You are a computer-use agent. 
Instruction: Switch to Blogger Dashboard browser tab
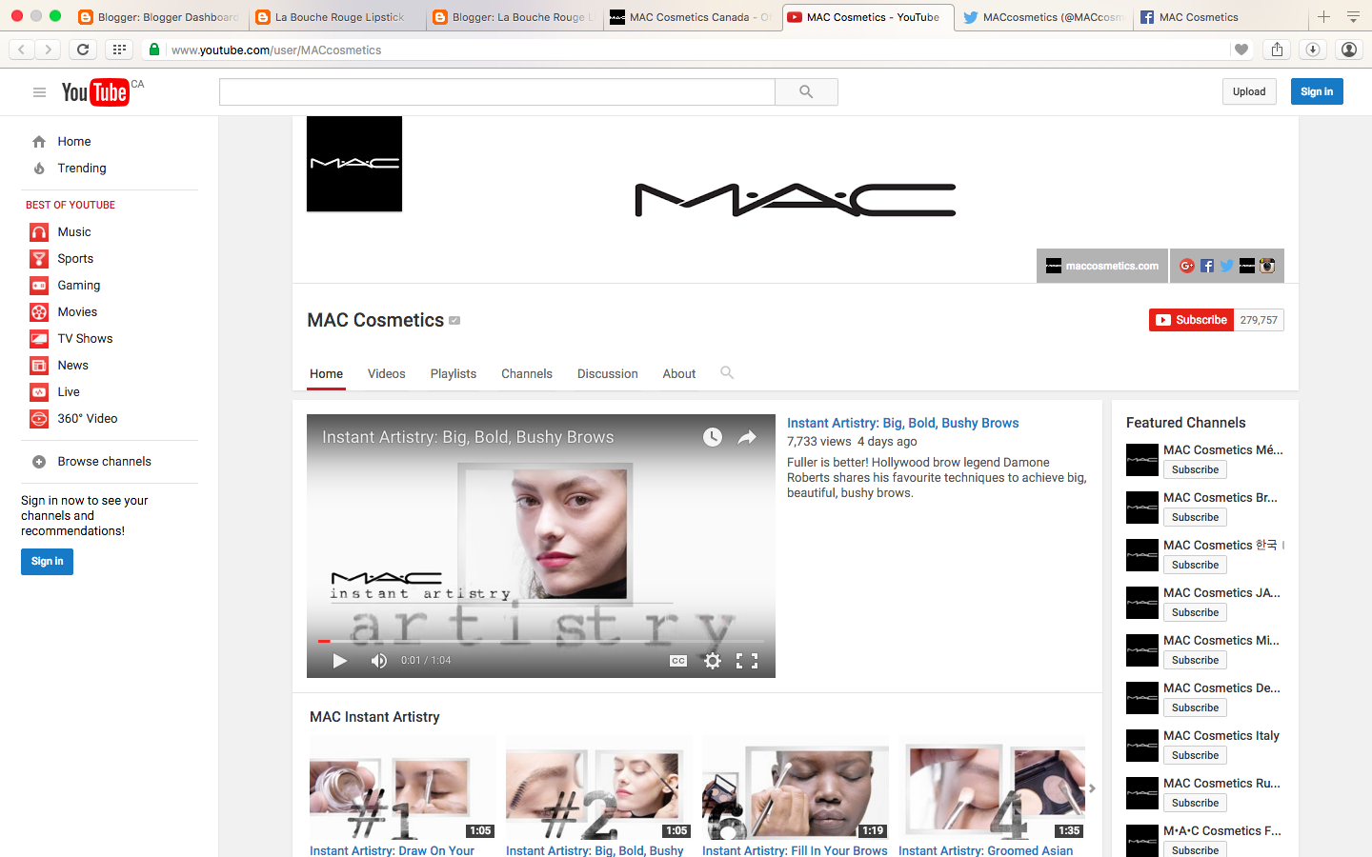[159, 17]
